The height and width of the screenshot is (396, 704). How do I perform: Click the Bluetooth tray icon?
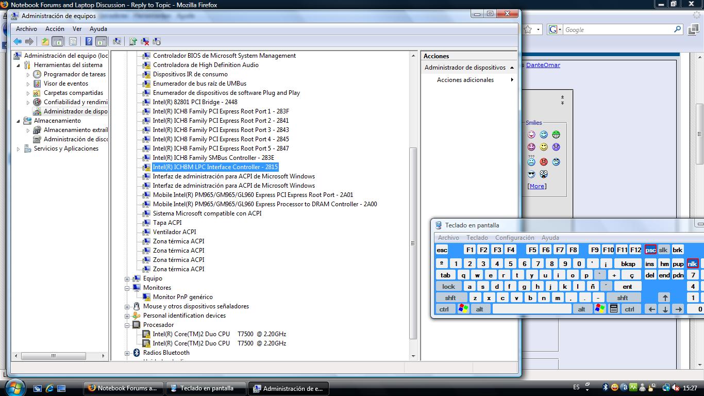click(x=606, y=387)
